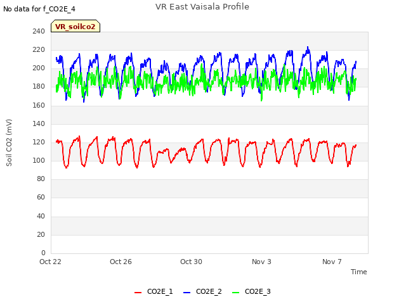
Task: Toggle the CO2E_3 legend entry
Action: 251,291
